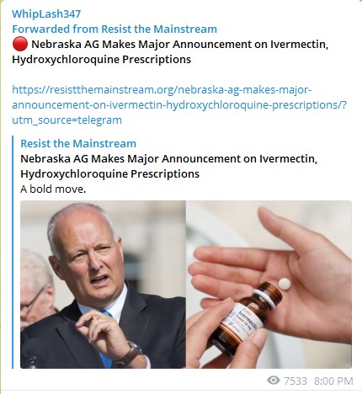This screenshot has height=394, width=362.
Task: Open the "Forwarded from Resist the Mainstream" source channel
Action: (x=114, y=29)
